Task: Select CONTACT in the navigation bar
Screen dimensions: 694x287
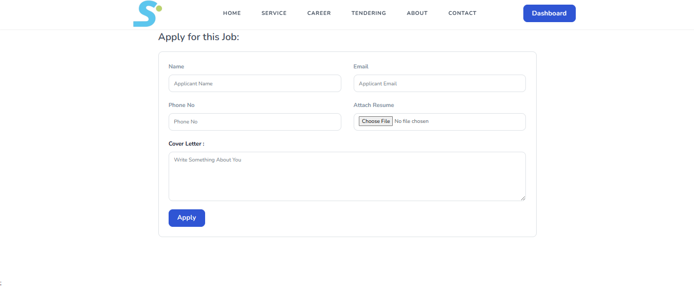Action: 462,13
